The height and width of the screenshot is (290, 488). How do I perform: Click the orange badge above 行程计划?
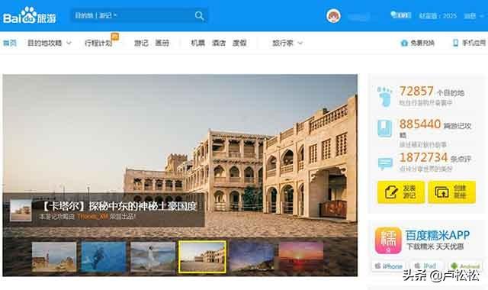pyautogui.click(x=115, y=36)
